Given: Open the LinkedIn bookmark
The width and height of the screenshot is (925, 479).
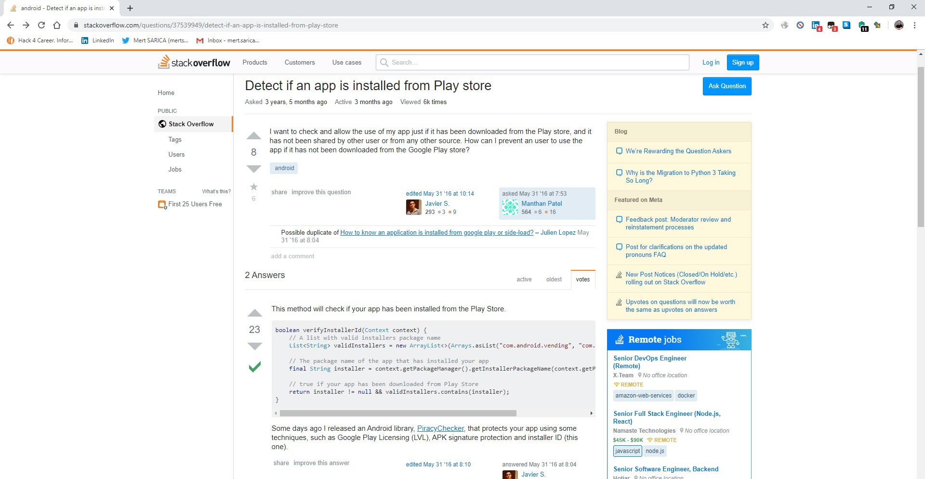Looking at the screenshot, I should click(98, 40).
